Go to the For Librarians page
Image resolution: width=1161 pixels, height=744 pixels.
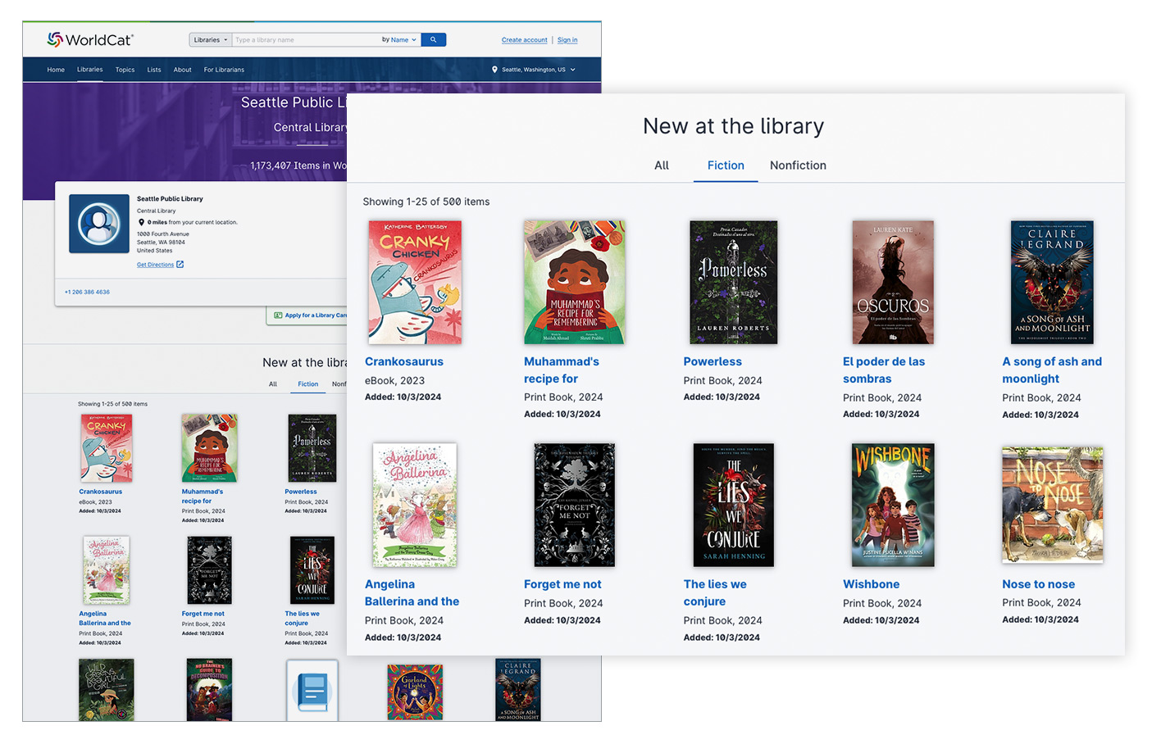pos(224,70)
